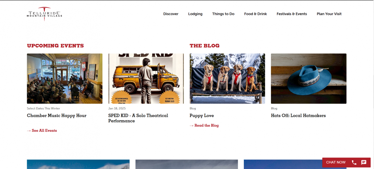
Task: Open the Lodging menu
Action: point(195,14)
